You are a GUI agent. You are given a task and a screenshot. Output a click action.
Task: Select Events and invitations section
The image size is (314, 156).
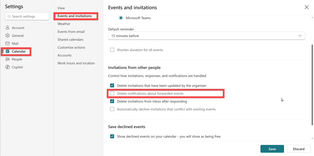point(75,16)
